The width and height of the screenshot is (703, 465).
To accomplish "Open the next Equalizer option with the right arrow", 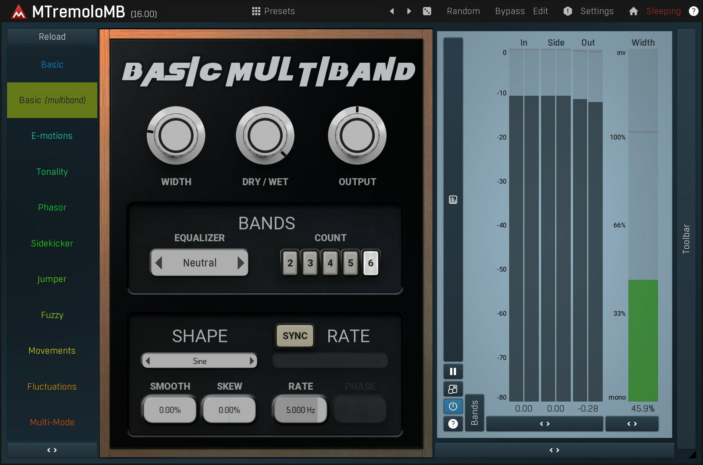I will pos(241,263).
